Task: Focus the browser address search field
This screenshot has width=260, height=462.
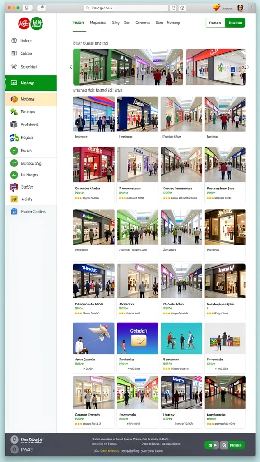Action: pyautogui.click(x=125, y=8)
